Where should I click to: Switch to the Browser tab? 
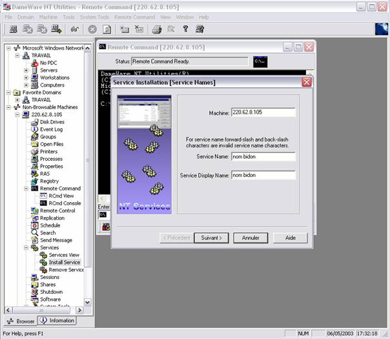(x=21, y=322)
